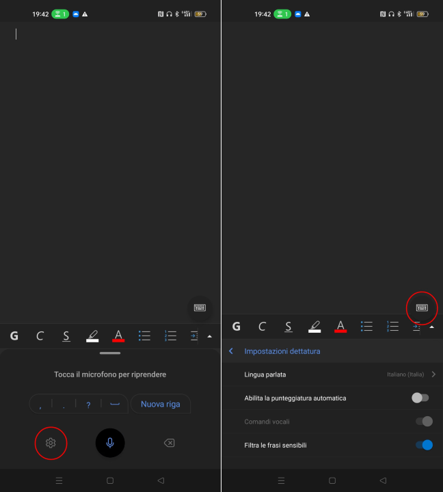Open dictation settings with the gear icon

tap(50, 443)
